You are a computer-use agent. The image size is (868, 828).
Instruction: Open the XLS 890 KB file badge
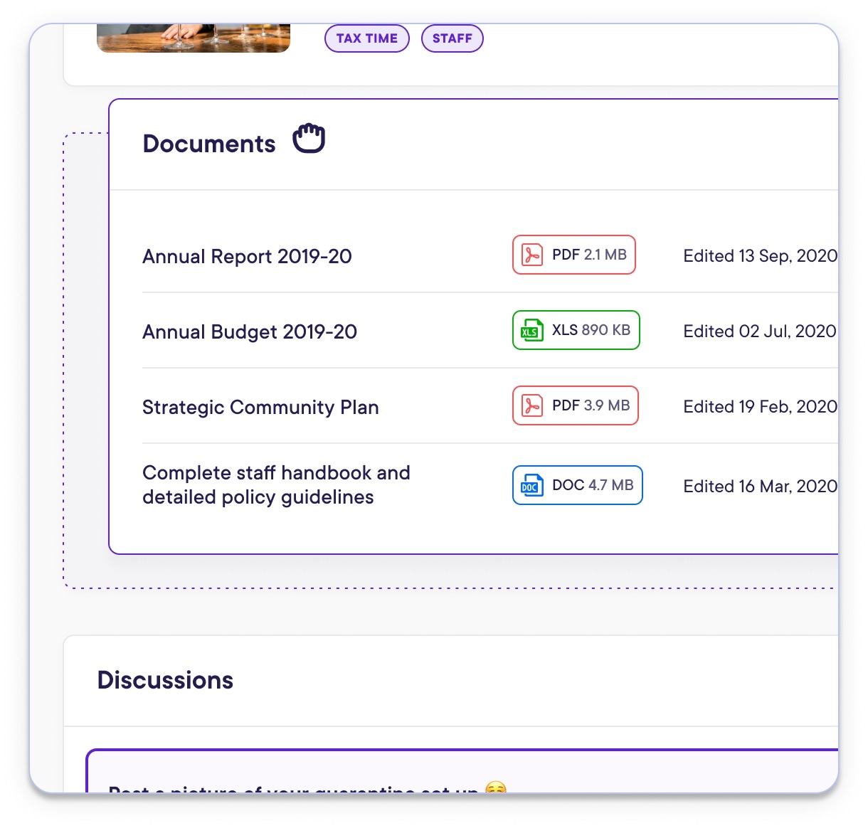pyautogui.click(x=576, y=330)
